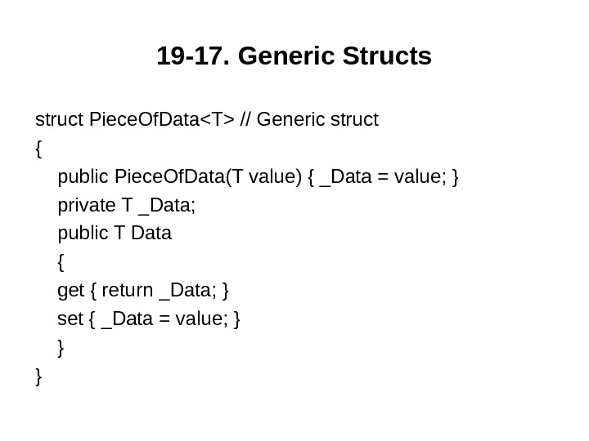589x441 pixels.
Task: Click the opening brace below the struct declaration
Action: (x=39, y=149)
